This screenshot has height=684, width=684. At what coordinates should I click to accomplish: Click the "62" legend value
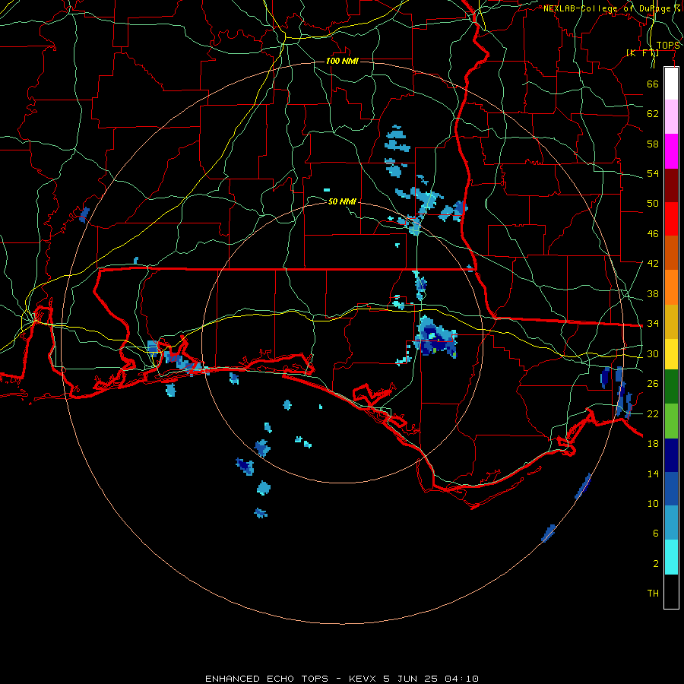(x=653, y=114)
